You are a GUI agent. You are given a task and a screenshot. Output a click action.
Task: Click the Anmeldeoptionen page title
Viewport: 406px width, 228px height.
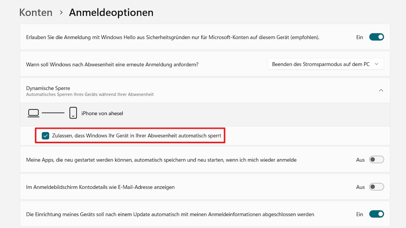pyautogui.click(x=111, y=12)
